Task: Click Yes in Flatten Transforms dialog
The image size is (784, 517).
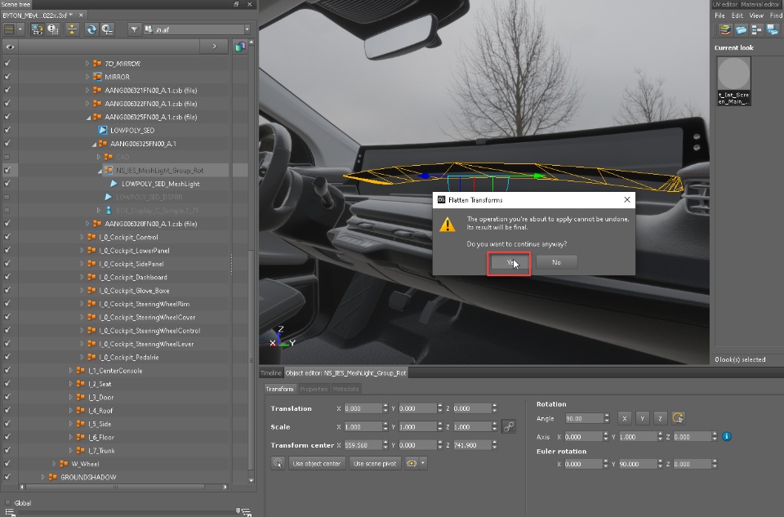Action: click(510, 262)
